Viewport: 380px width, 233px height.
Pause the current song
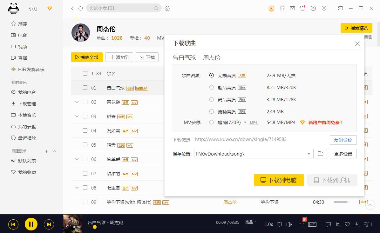click(x=31, y=224)
